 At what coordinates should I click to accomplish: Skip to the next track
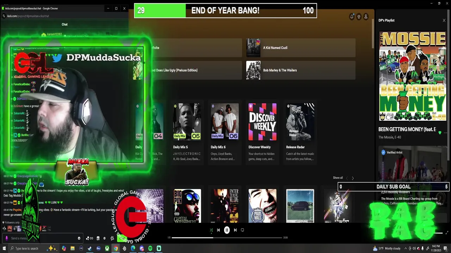235,230
